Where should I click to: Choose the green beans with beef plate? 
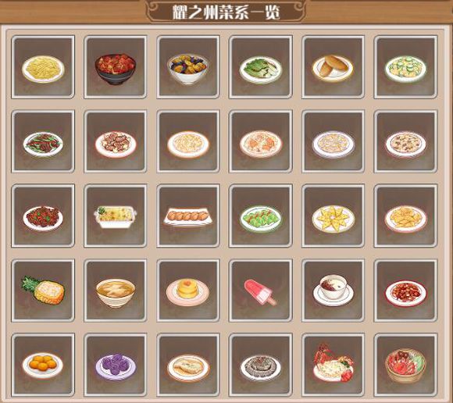(43, 141)
